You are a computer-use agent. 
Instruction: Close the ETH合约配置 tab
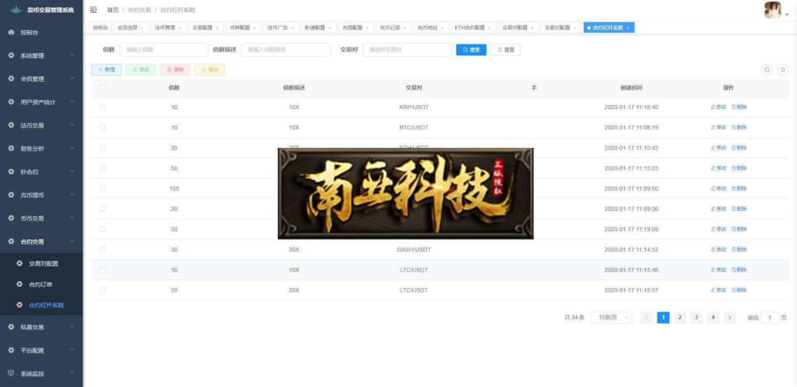pyautogui.click(x=489, y=27)
